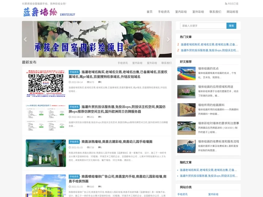Open green building thumbnail of 南昌喷绘 post
The width and height of the screenshot is (263, 197).
pyautogui.click(x=46, y=186)
